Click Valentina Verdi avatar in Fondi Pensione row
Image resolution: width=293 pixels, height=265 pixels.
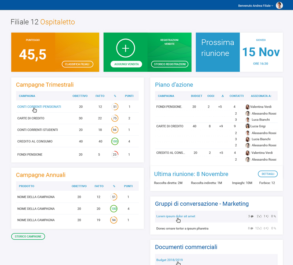(x=248, y=107)
